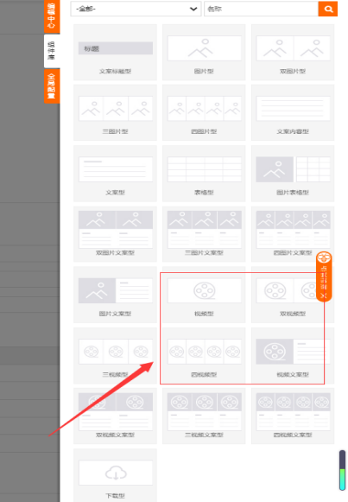
Task: Select the 图片表格型 image table component
Action: [293, 174]
